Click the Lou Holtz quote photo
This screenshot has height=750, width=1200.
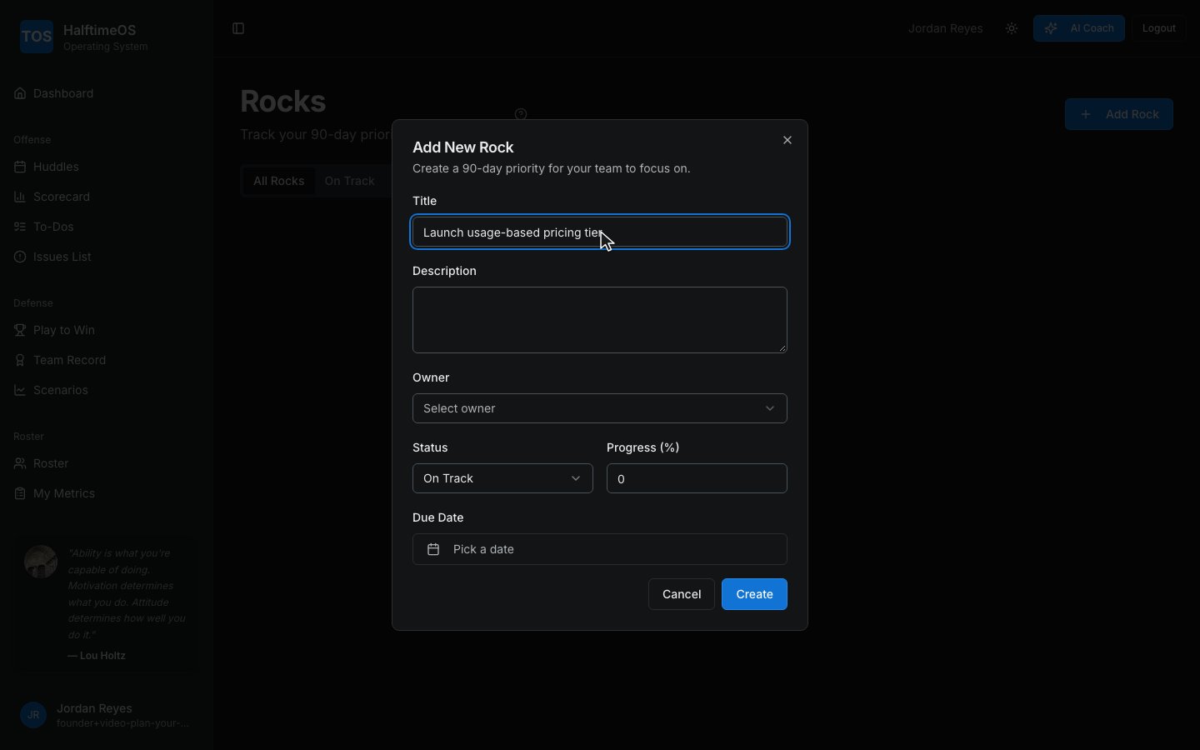coord(41,562)
